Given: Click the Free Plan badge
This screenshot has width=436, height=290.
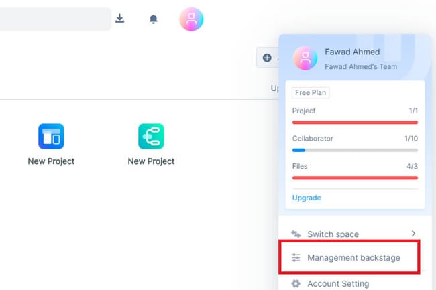Looking at the screenshot, I should (310, 93).
